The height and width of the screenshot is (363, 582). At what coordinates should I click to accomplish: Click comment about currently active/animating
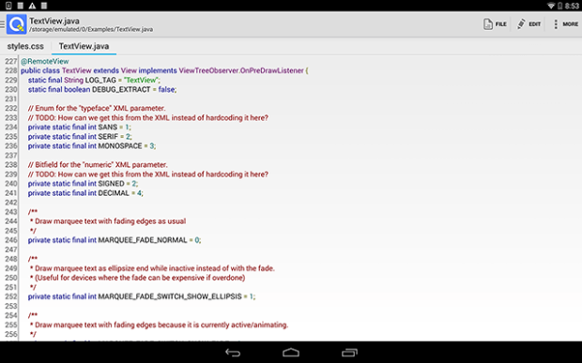pos(160,325)
